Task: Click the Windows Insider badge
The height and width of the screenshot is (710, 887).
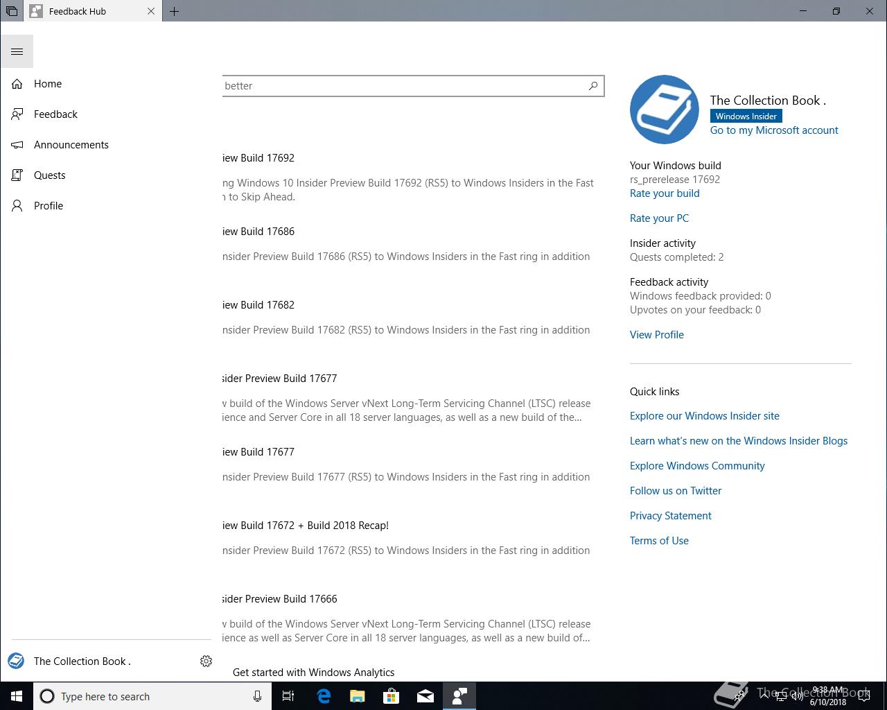Action: [746, 116]
